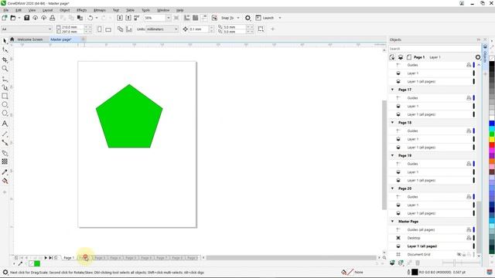
Task: Click the New Layer icon at panel bottom
Action: [x=392, y=263]
